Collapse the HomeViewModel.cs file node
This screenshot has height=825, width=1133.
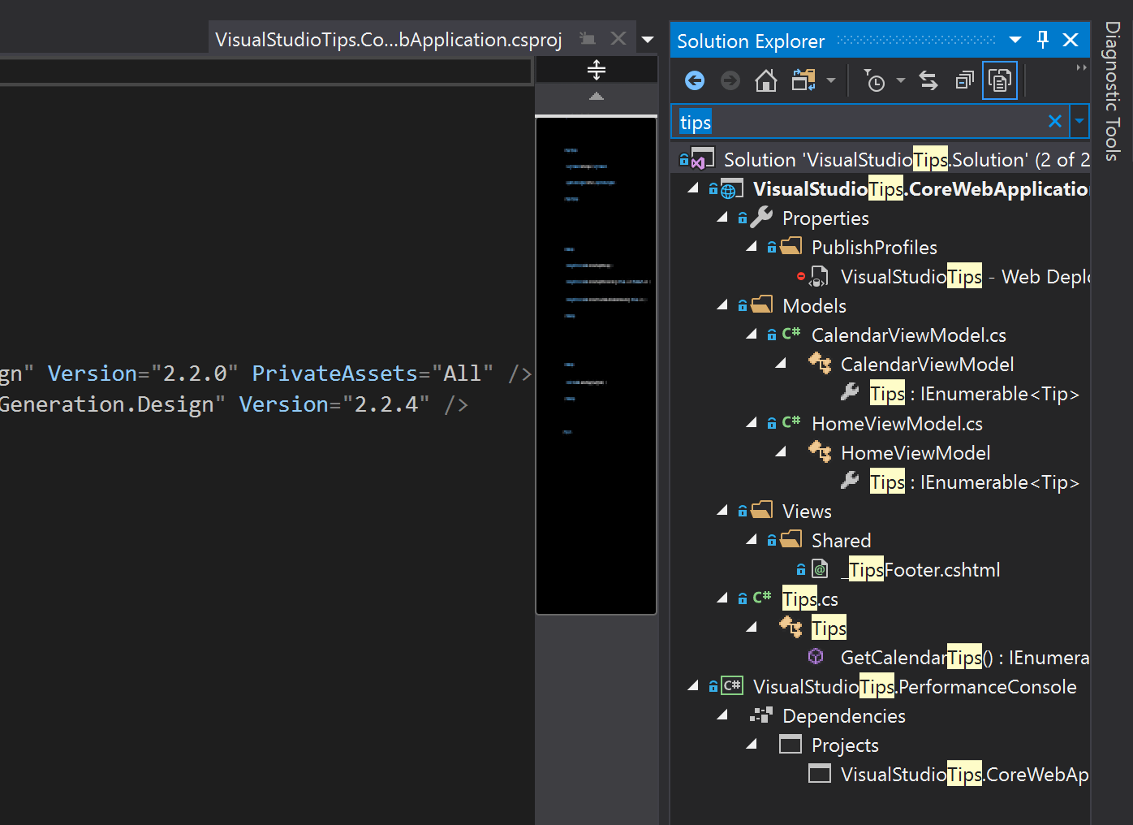pyautogui.click(x=751, y=423)
